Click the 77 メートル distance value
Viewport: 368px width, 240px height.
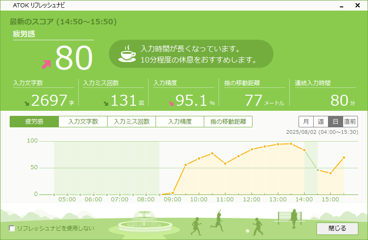264,100
